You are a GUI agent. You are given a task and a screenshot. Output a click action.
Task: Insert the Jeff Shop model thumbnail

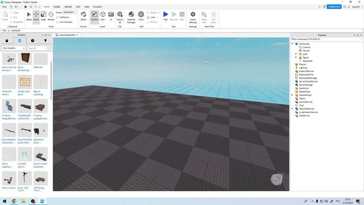pos(40,178)
